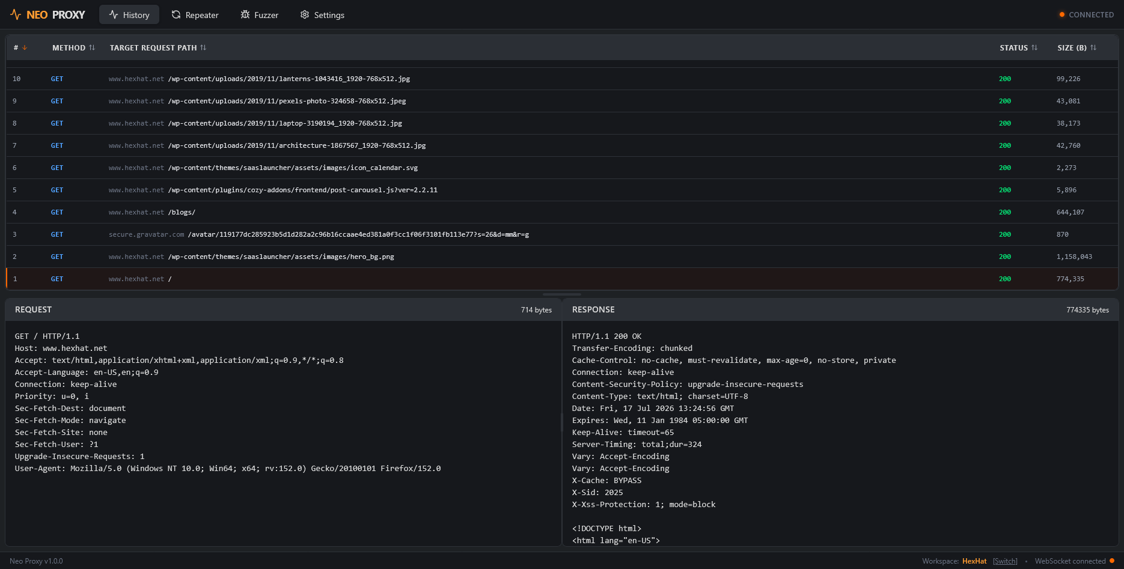
Task: Click the Switch workspace link
Action: (x=1005, y=561)
